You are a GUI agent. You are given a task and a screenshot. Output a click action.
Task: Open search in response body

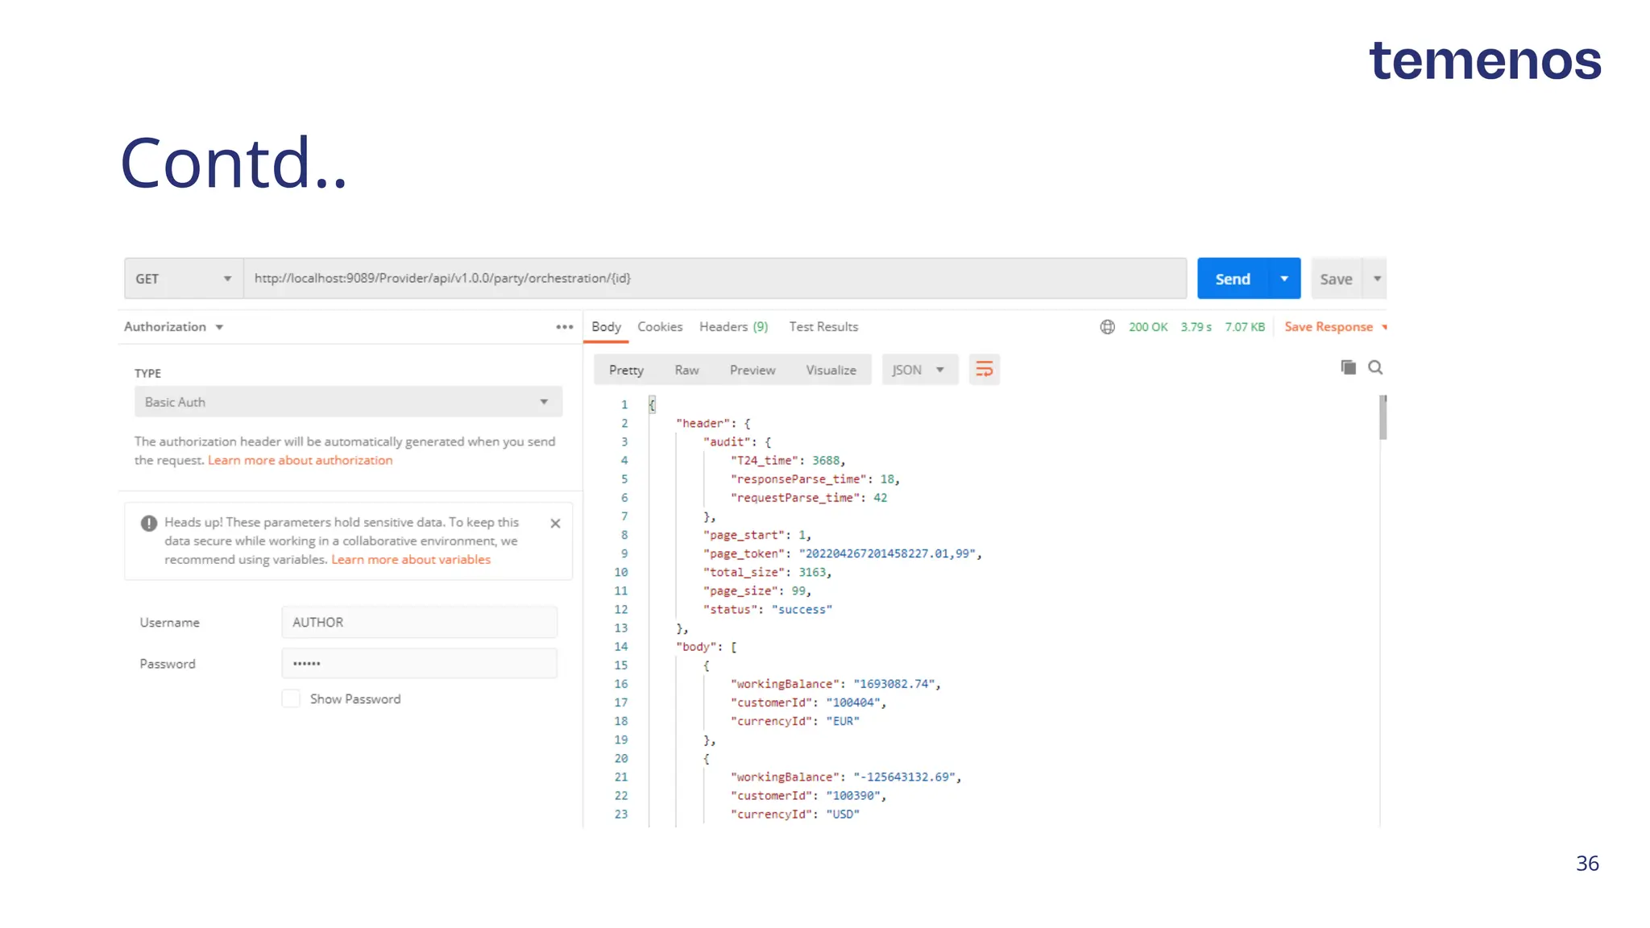click(1375, 367)
